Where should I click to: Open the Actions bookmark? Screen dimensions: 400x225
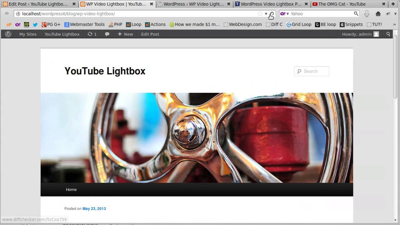155,24
